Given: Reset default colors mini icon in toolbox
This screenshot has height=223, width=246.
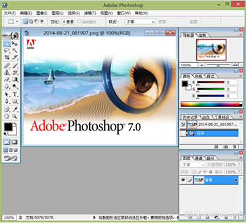Looking at the screenshot, I should 6,134.
